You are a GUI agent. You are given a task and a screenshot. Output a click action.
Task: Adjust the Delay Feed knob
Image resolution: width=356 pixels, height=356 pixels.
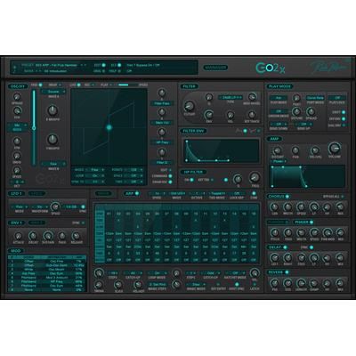pyautogui.click(x=301, y=257)
